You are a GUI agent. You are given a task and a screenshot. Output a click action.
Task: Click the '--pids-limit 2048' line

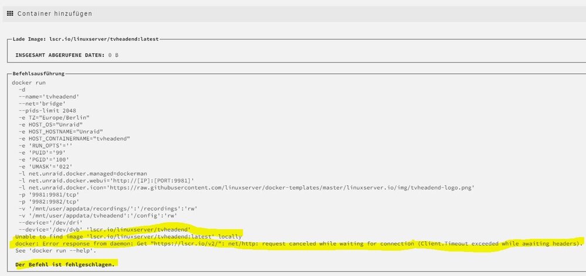click(x=47, y=111)
